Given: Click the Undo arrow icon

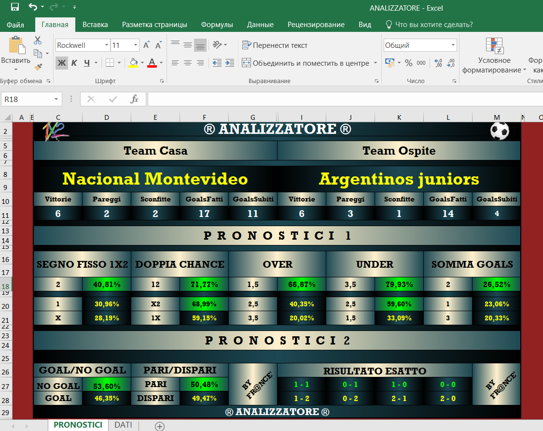Looking at the screenshot, I should click(32, 7).
